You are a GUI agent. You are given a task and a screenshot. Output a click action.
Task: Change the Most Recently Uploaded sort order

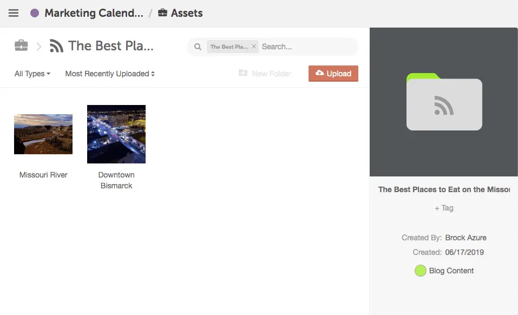(110, 74)
